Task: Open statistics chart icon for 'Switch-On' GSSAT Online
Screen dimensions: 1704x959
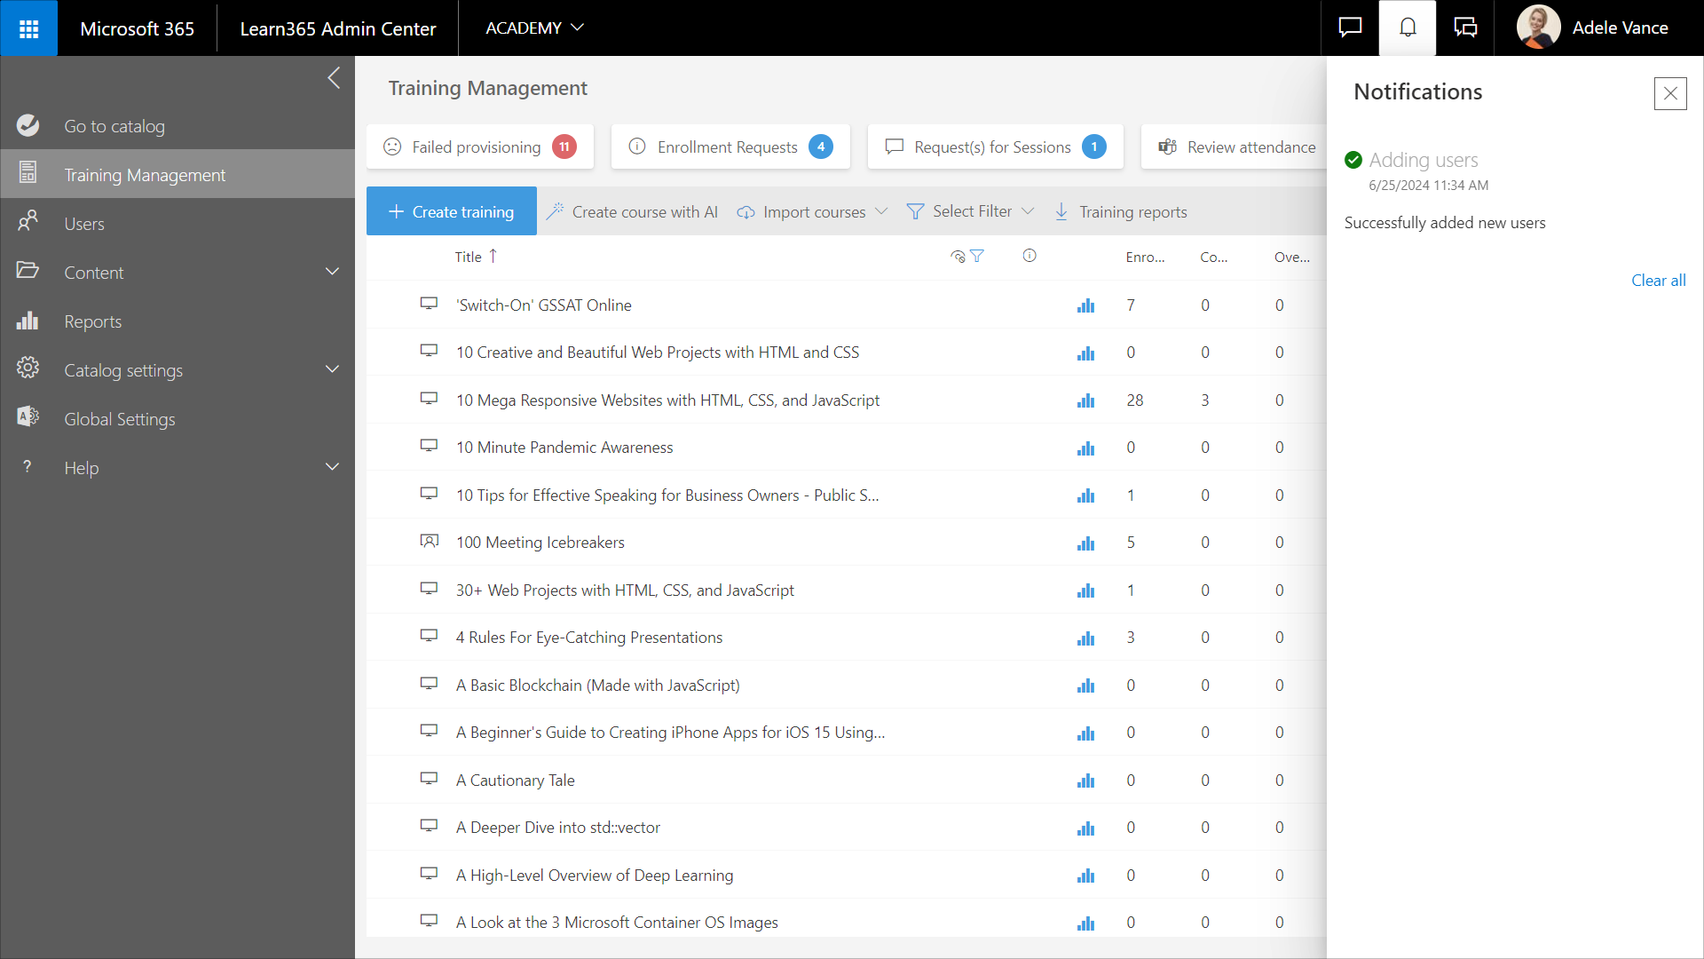Action: pyautogui.click(x=1085, y=305)
